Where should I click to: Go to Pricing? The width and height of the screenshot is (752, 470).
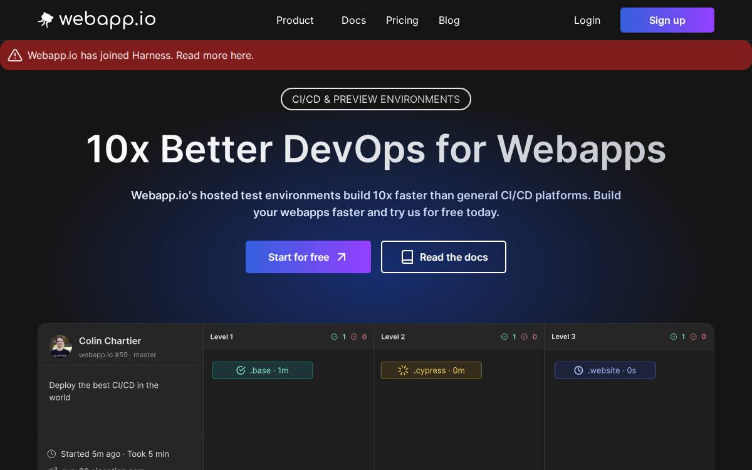pyautogui.click(x=402, y=20)
